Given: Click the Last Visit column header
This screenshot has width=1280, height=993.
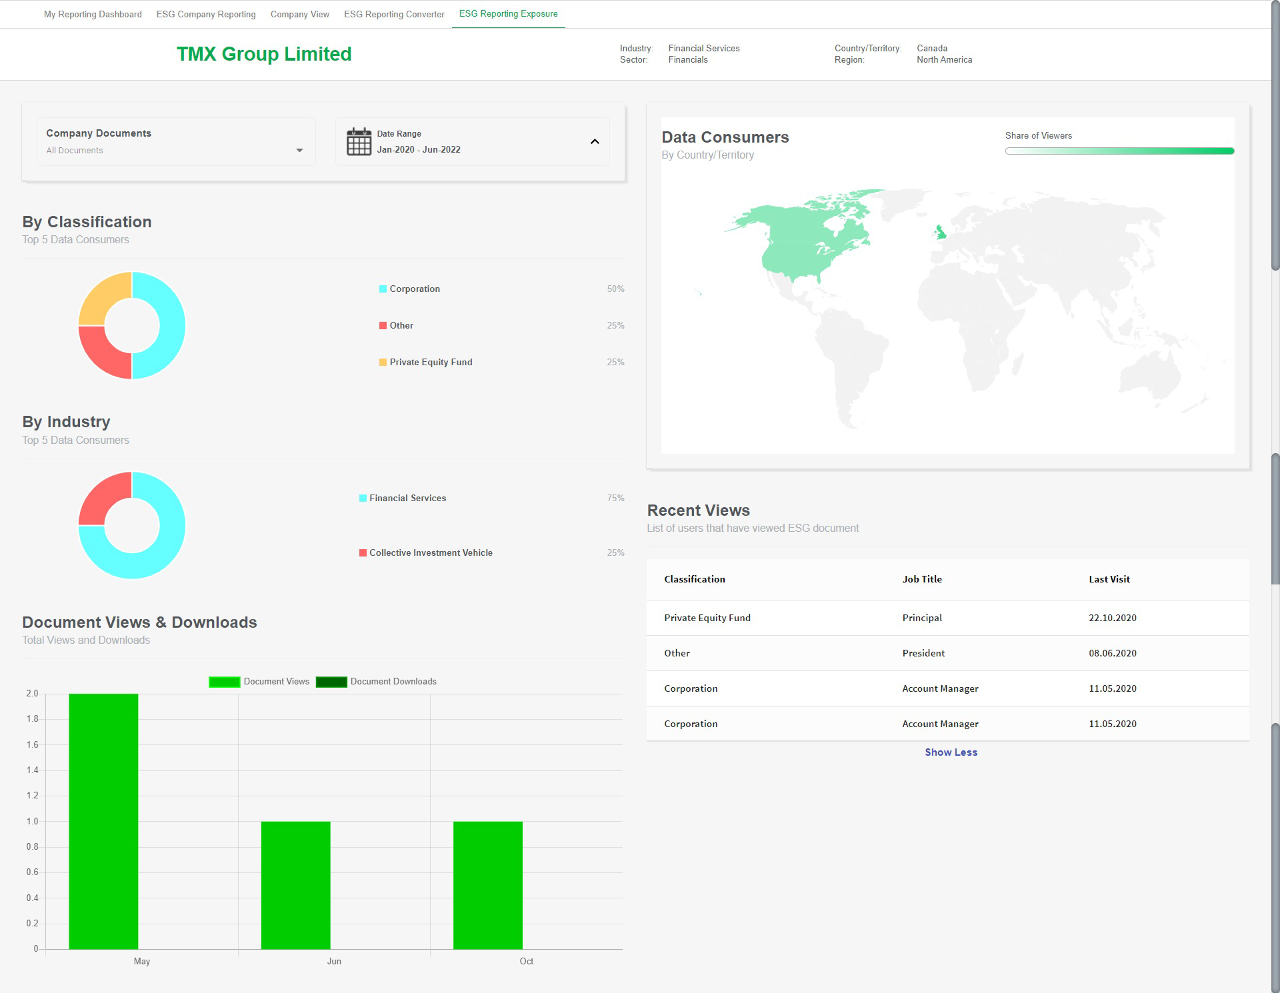Looking at the screenshot, I should [x=1109, y=579].
